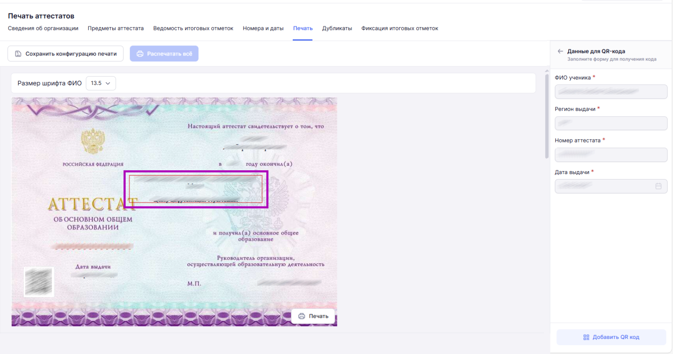Viewport: 673px width, 354px height.
Task: Click the QR icon in Добавить QR код button
Action: (586, 337)
